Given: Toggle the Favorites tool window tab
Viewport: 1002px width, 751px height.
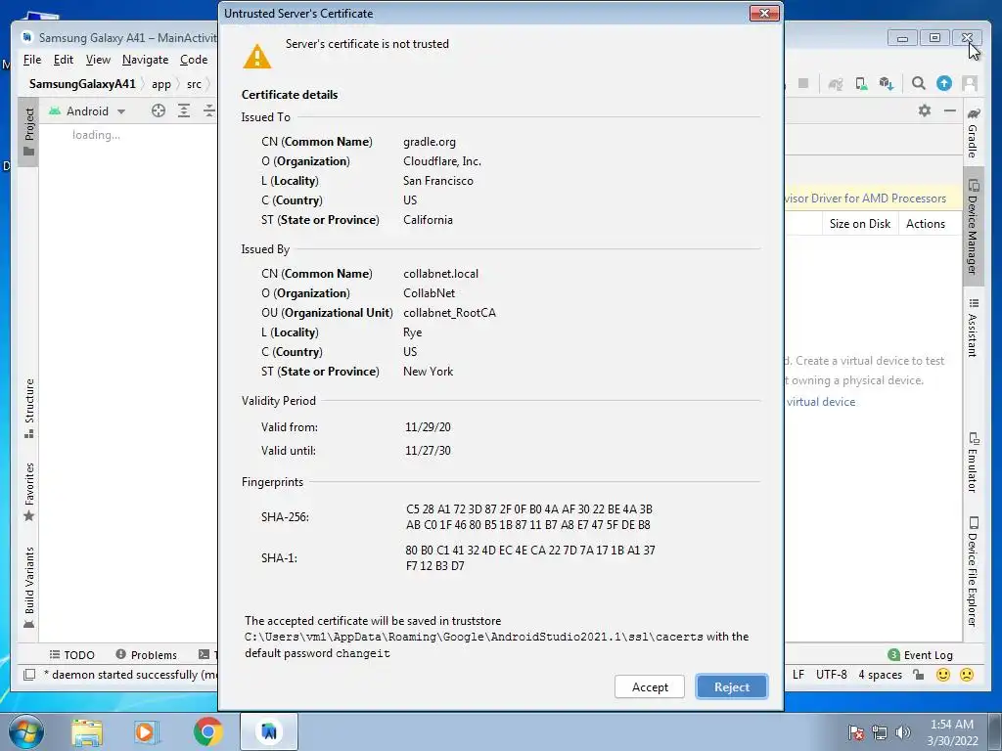Looking at the screenshot, I should pos(28,492).
